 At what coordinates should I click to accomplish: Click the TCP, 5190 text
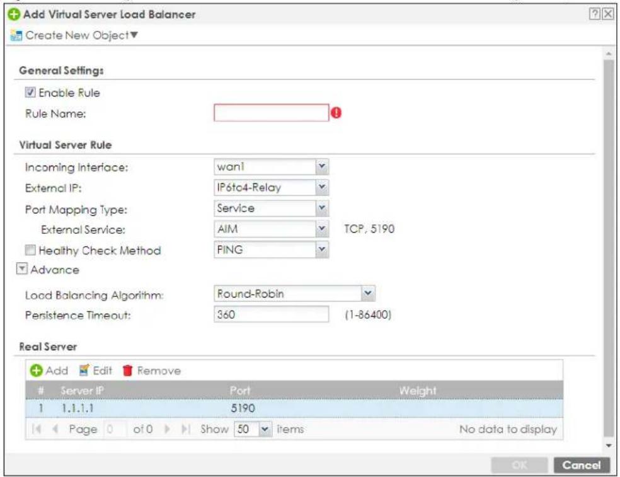369,229
